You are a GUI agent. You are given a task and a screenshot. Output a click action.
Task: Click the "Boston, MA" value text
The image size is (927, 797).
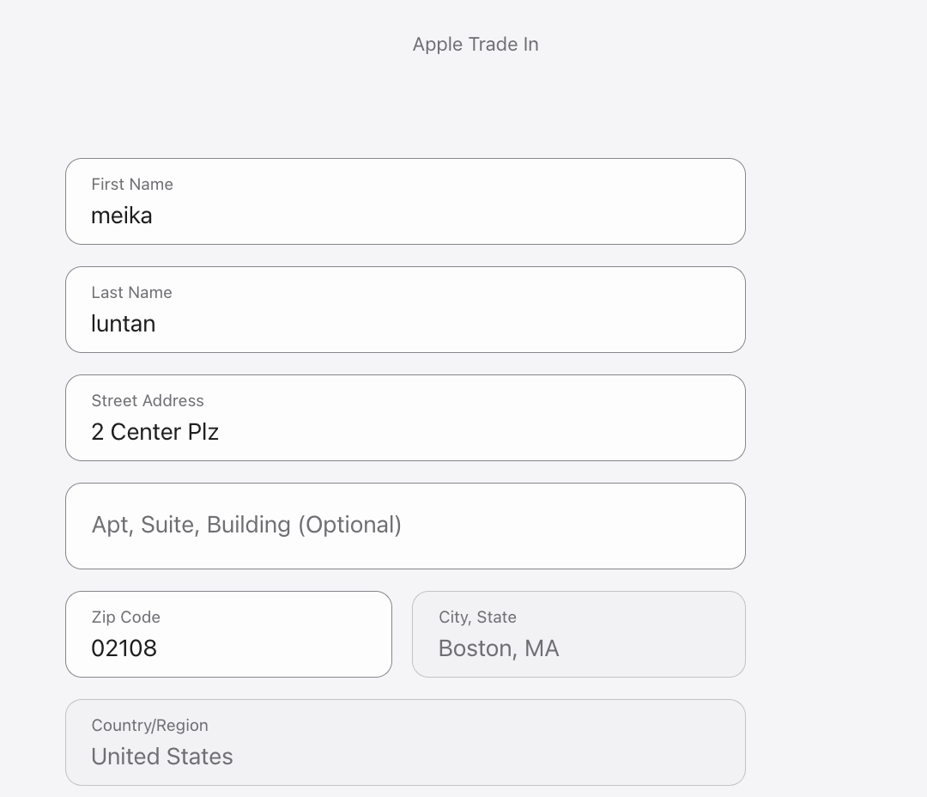click(x=499, y=648)
